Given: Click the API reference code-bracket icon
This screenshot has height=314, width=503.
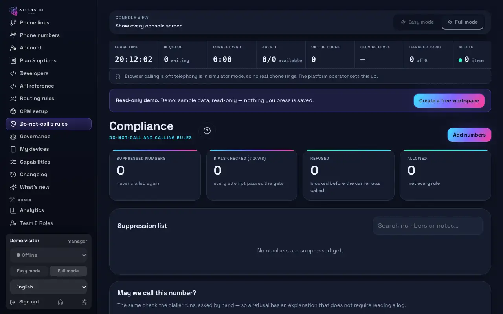Looking at the screenshot, I should coord(13,86).
